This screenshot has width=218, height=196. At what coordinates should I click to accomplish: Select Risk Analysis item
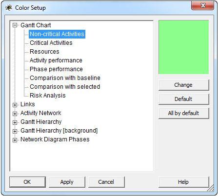(48, 96)
